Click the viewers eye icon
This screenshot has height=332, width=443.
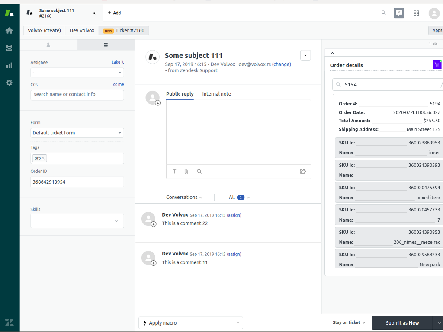[435, 44]
